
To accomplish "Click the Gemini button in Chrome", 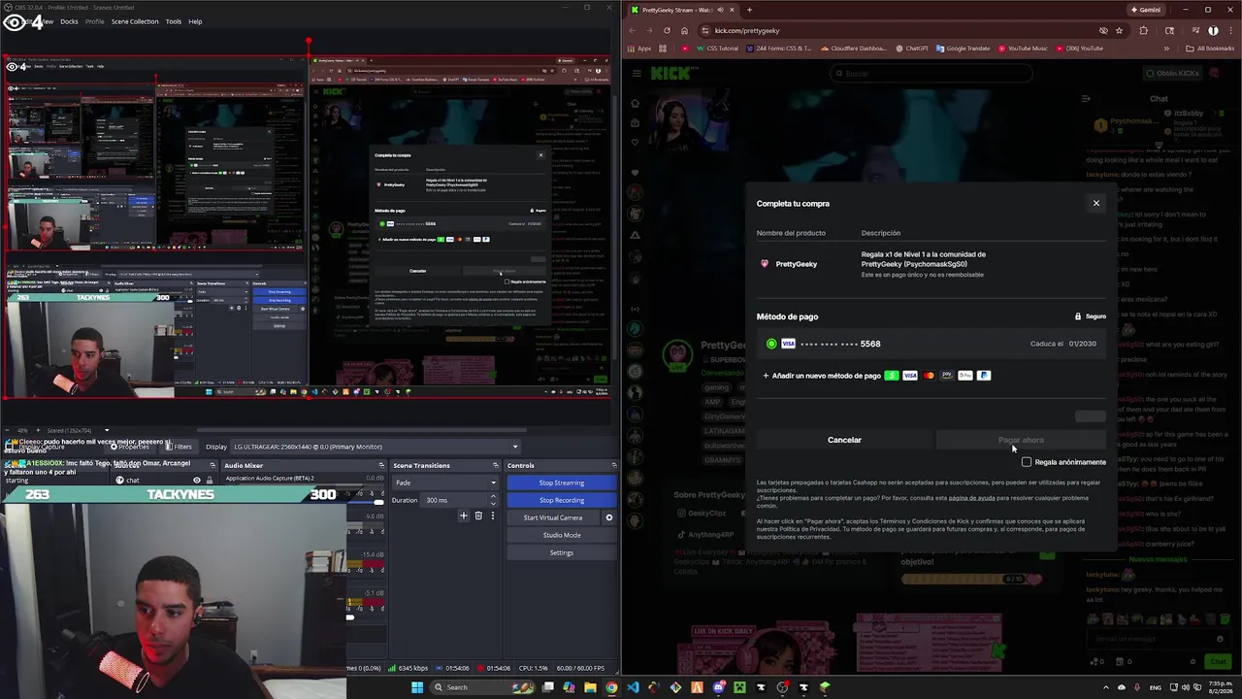I will pos(1146,10).
